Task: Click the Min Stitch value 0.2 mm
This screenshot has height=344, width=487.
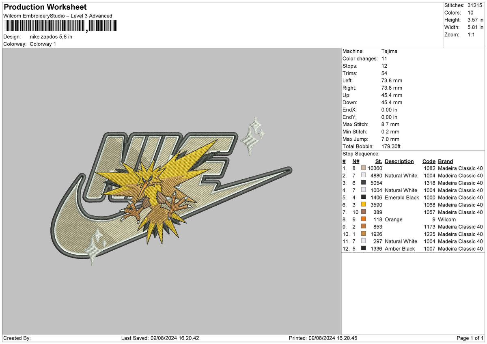Action: (x=390, y=131)
